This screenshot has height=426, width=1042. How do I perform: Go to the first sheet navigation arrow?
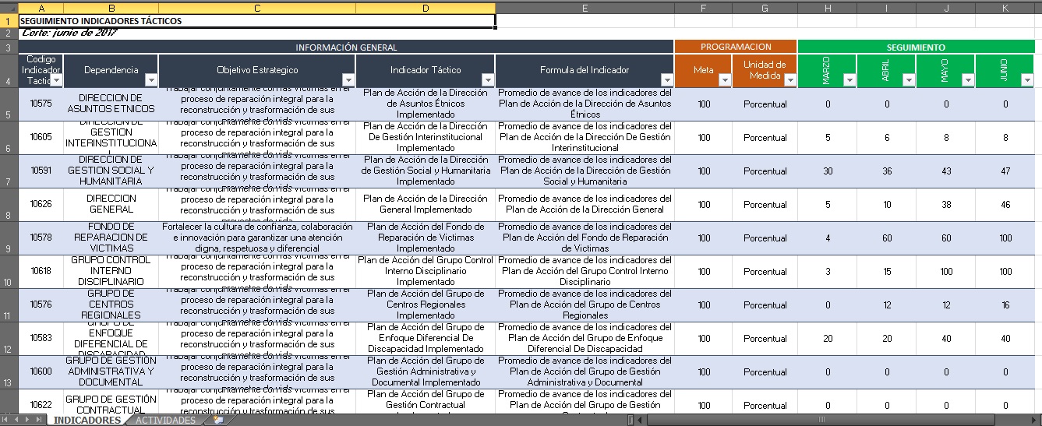[x=7, y=421]
